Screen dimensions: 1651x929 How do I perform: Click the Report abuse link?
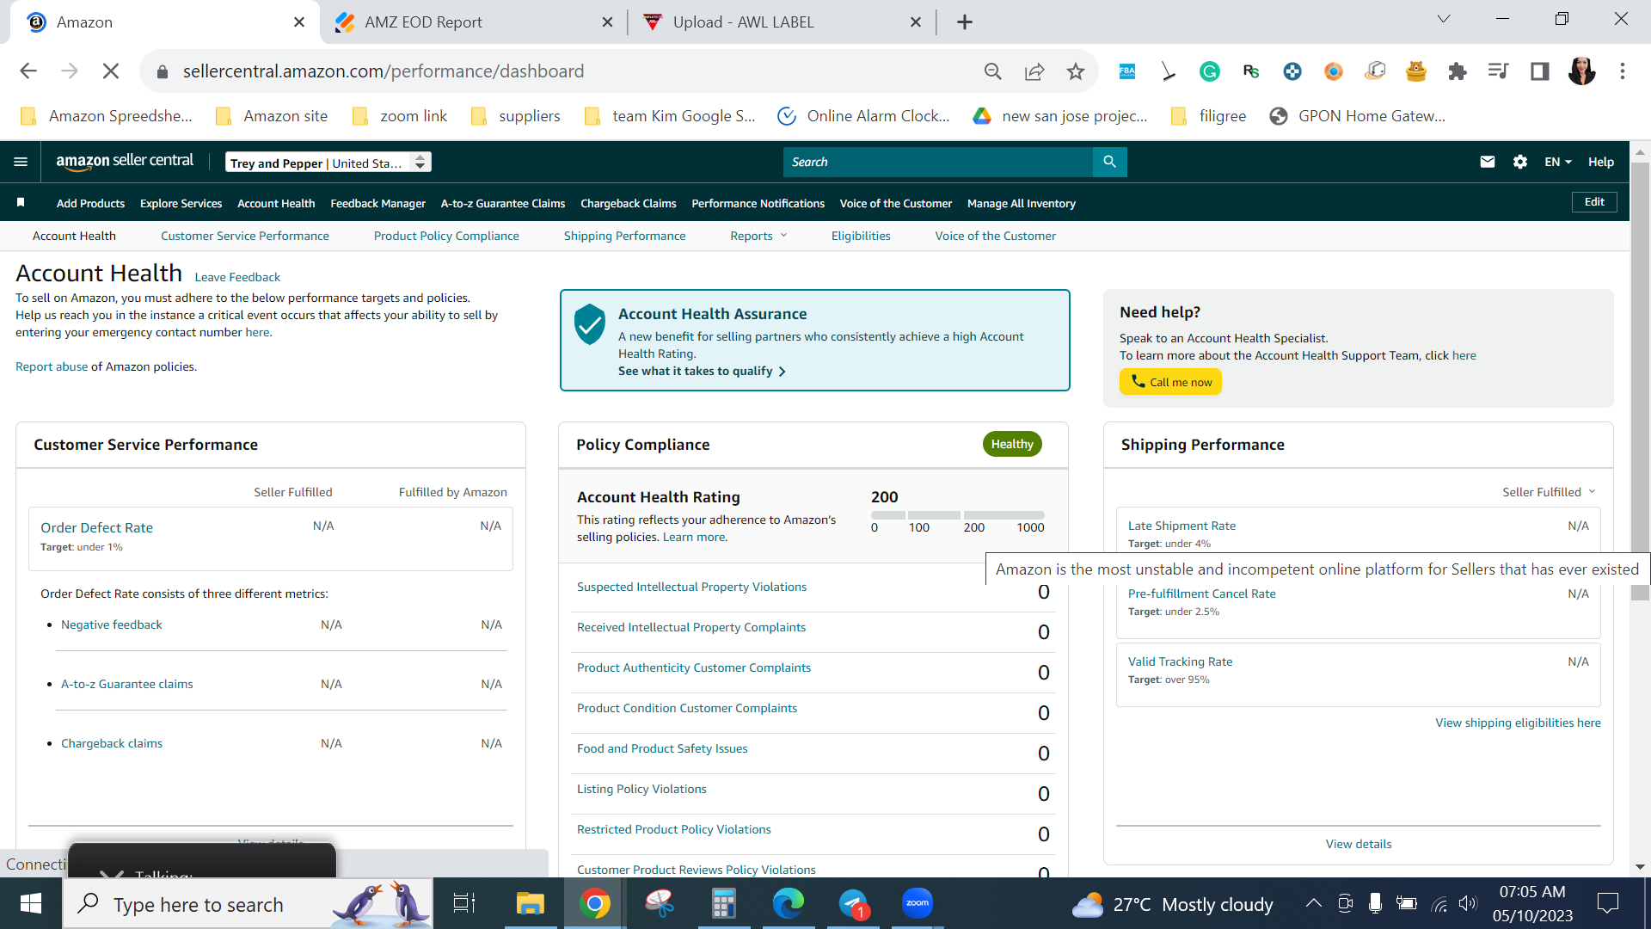[52, 366]
